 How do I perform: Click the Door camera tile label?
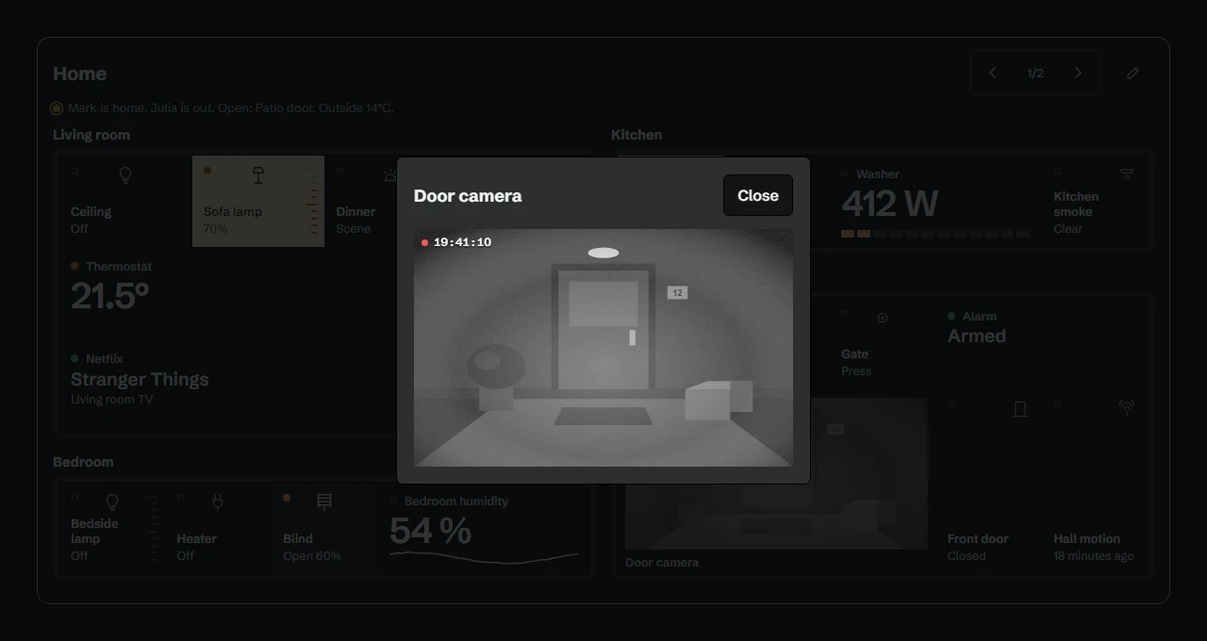coord(662,563)
